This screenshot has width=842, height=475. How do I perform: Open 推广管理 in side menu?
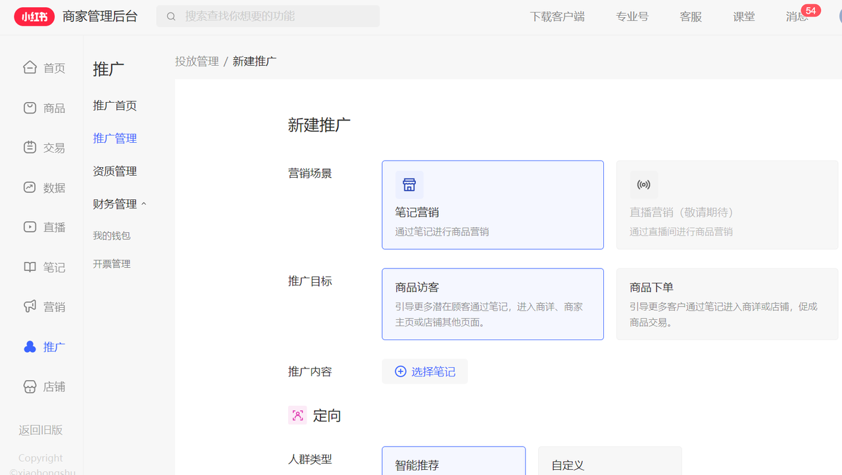(x=115, y=138)
